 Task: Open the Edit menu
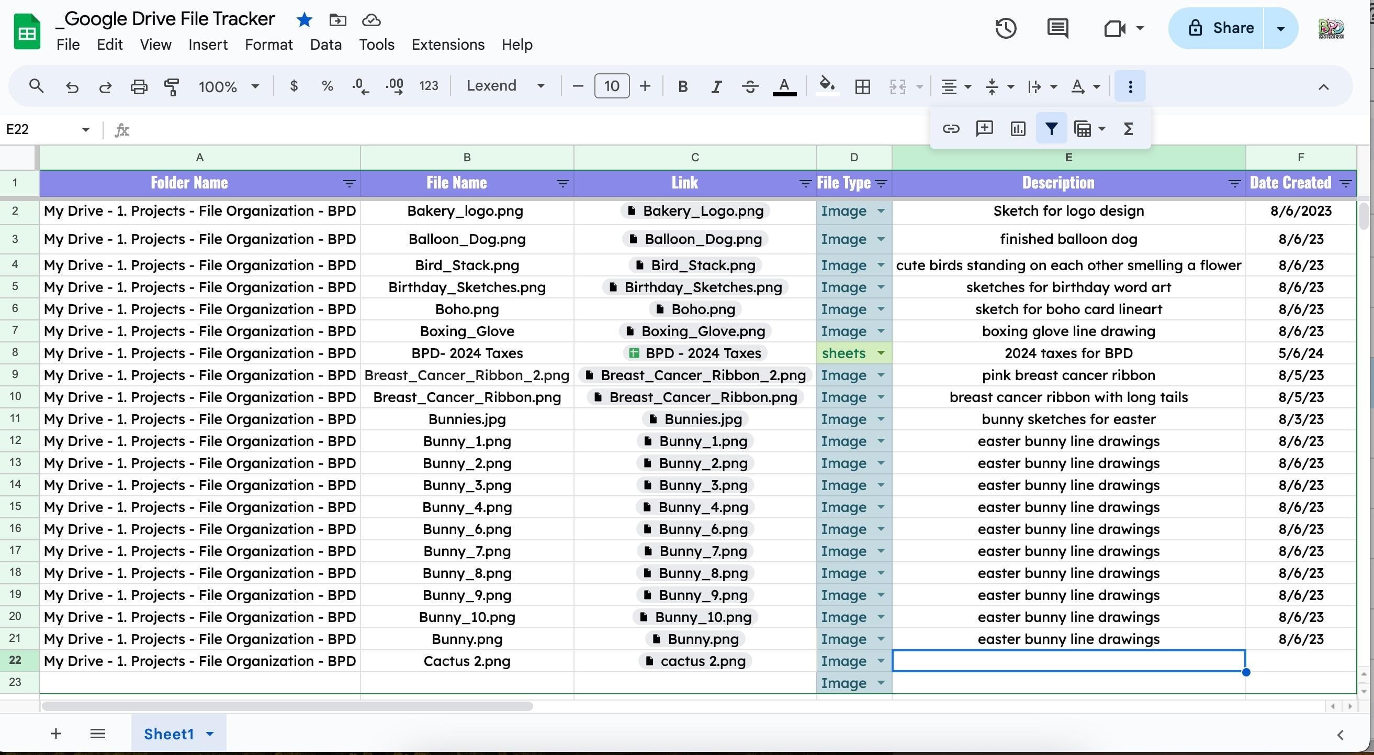tap(110, 45)
